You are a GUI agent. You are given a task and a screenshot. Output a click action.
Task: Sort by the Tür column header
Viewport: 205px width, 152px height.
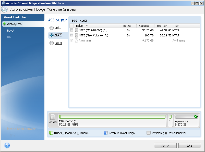click(x=182, y=26)
